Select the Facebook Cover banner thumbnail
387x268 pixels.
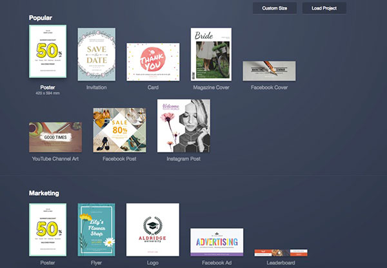269,71
